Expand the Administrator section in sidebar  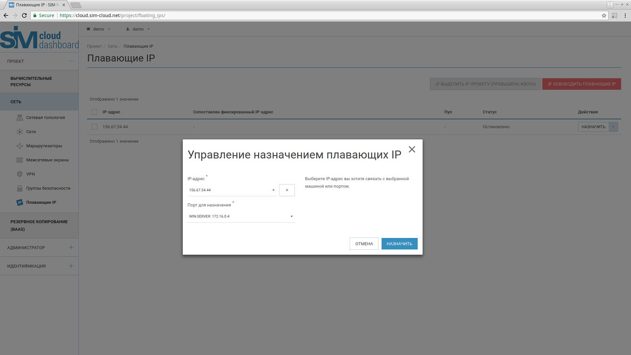[71, 248]
